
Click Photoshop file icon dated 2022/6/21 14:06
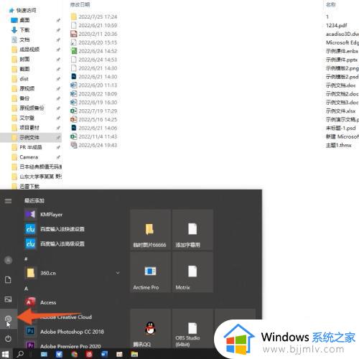coord(74,128)
